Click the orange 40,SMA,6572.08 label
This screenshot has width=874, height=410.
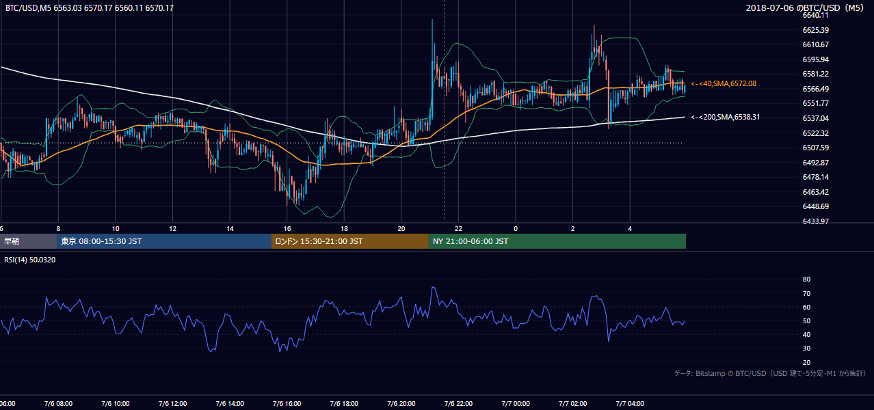[724, 83]
